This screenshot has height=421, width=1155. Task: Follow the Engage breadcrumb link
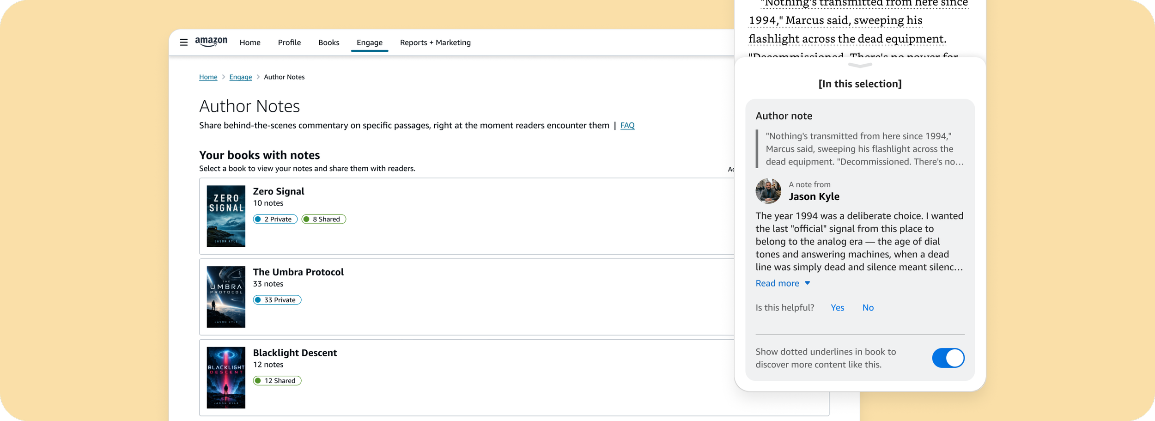tap(241, 77)
